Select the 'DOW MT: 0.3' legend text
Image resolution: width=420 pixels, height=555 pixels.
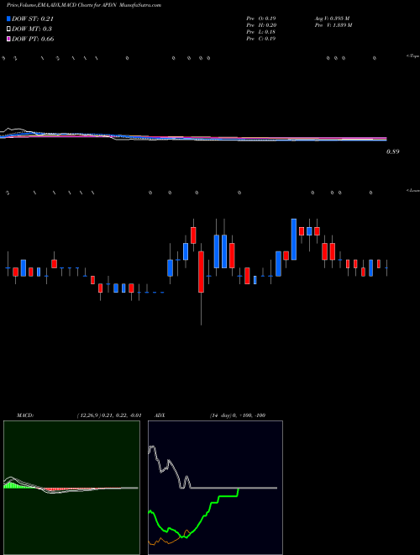[x=31, y=29]
